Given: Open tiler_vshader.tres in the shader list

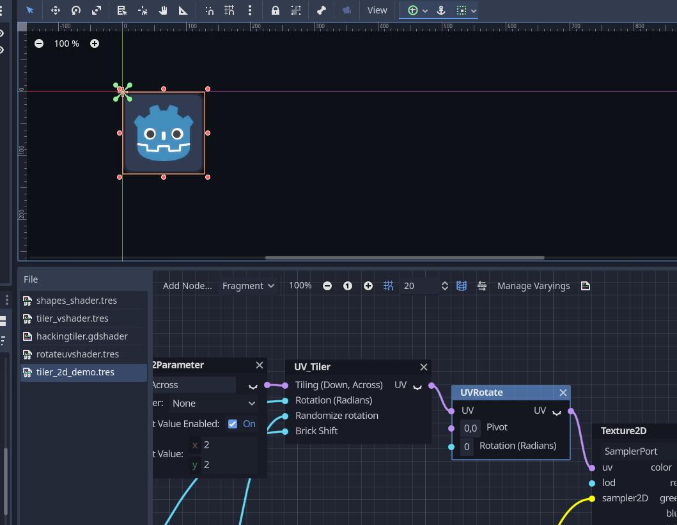Looking at the screenshot, I should point(84,318).
